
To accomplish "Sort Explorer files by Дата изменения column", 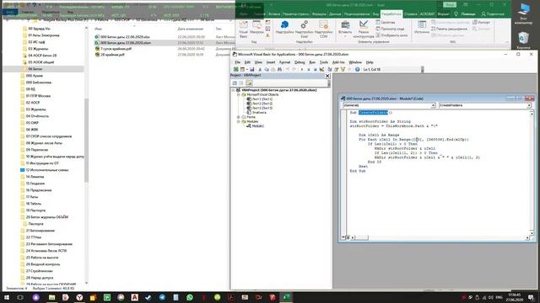I will pos(191,29).
